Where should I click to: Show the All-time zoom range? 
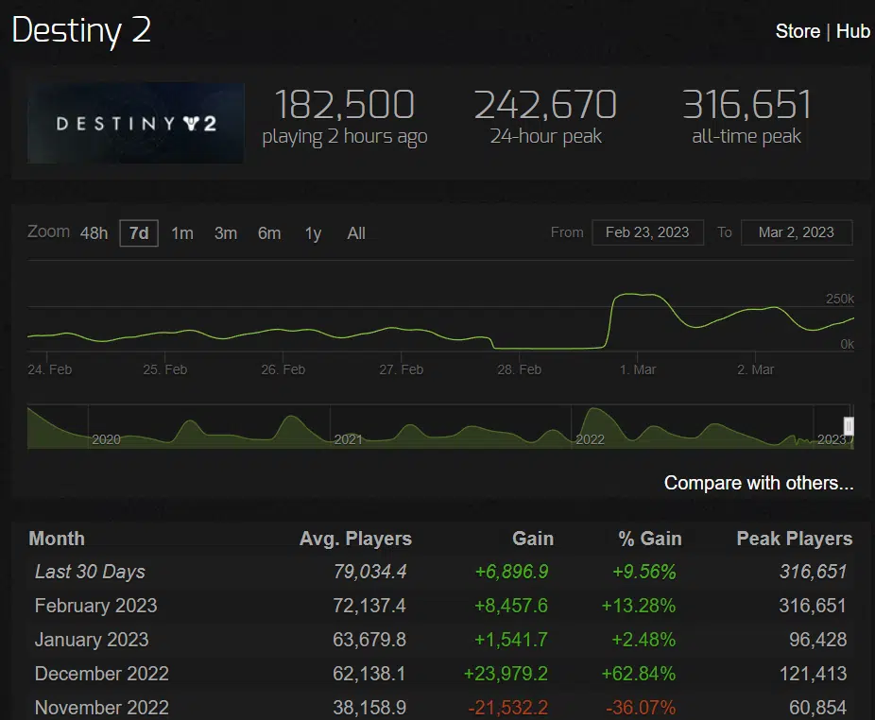tap(355, 233)
